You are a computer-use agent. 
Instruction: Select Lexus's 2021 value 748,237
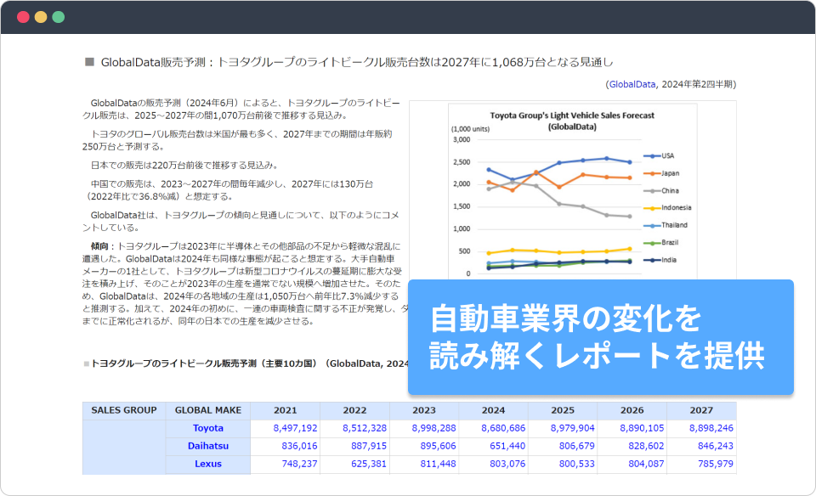tap(299, 464)
